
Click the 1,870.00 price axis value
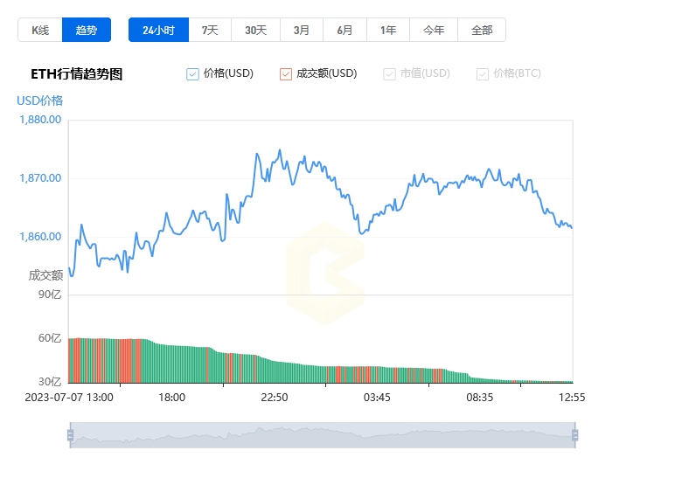(40, 177)
